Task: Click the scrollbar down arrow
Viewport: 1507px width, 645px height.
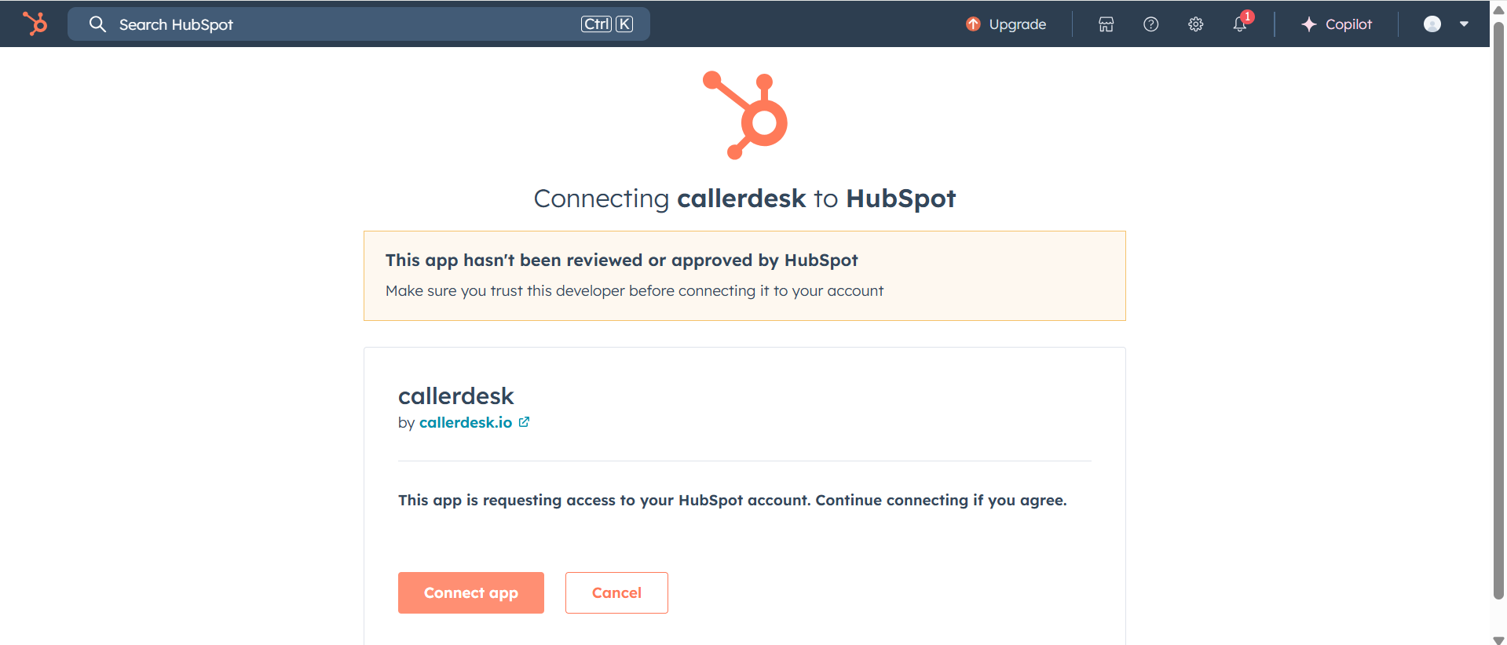Action: (1498, 640)
